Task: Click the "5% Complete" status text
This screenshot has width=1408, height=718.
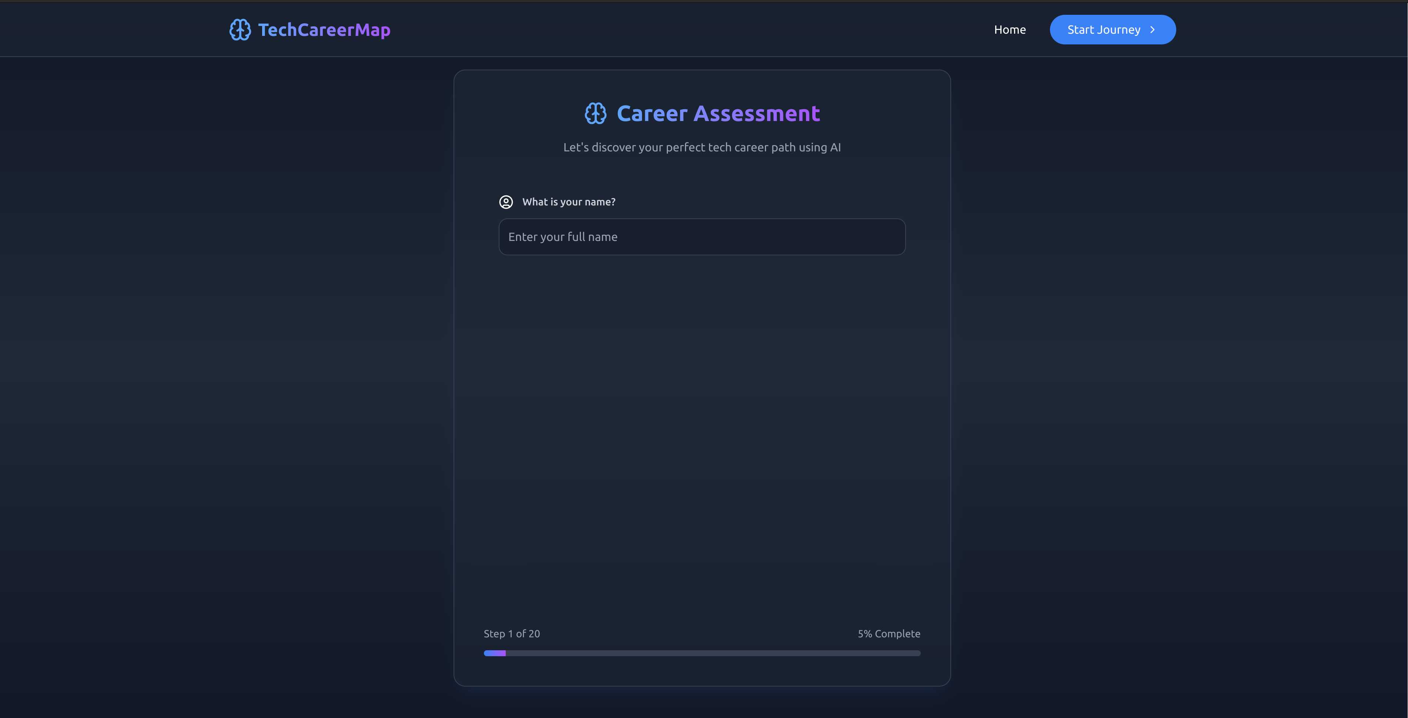Action: coord(889,634)
